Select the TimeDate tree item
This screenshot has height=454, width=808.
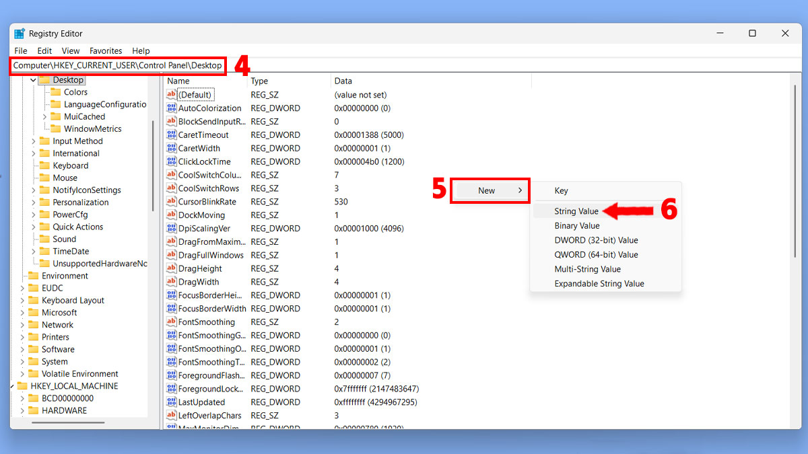tap(71, 252)
